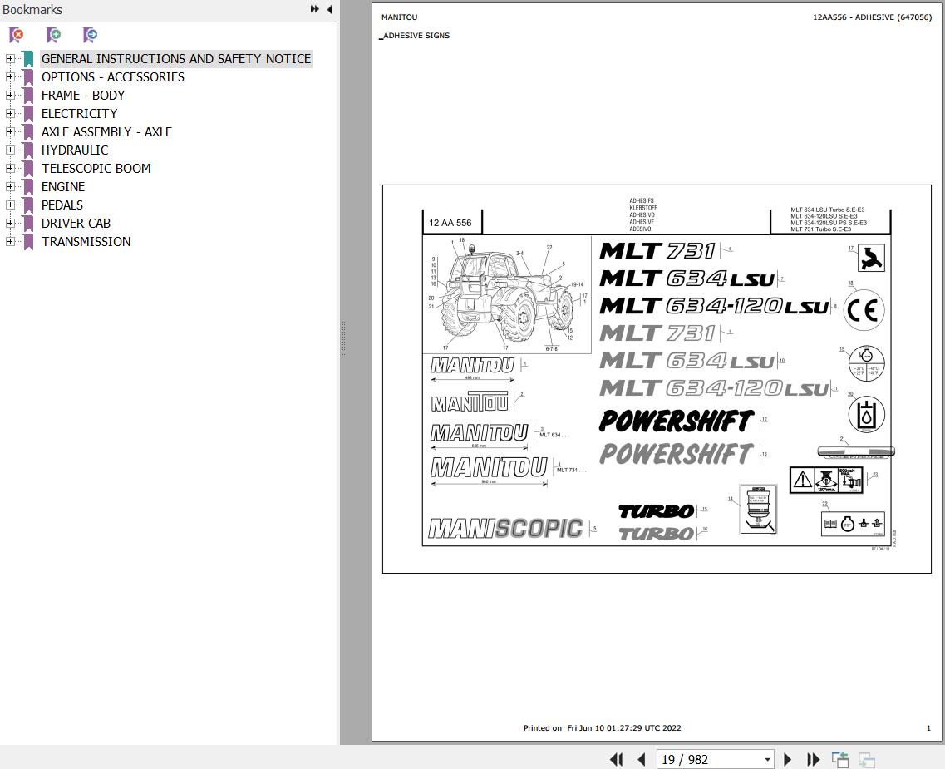Open the OPTIONS - ACCESSORIES bookmark
The width and height of the screenshot is (945, 769).
coord(113,77)
